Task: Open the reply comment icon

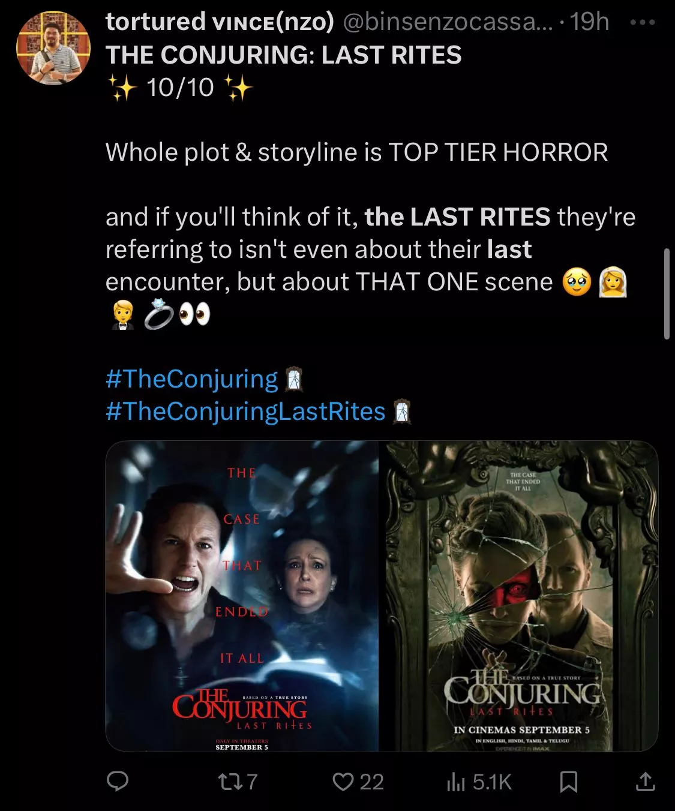Action: pyautogui.click(x=118, y=781)
